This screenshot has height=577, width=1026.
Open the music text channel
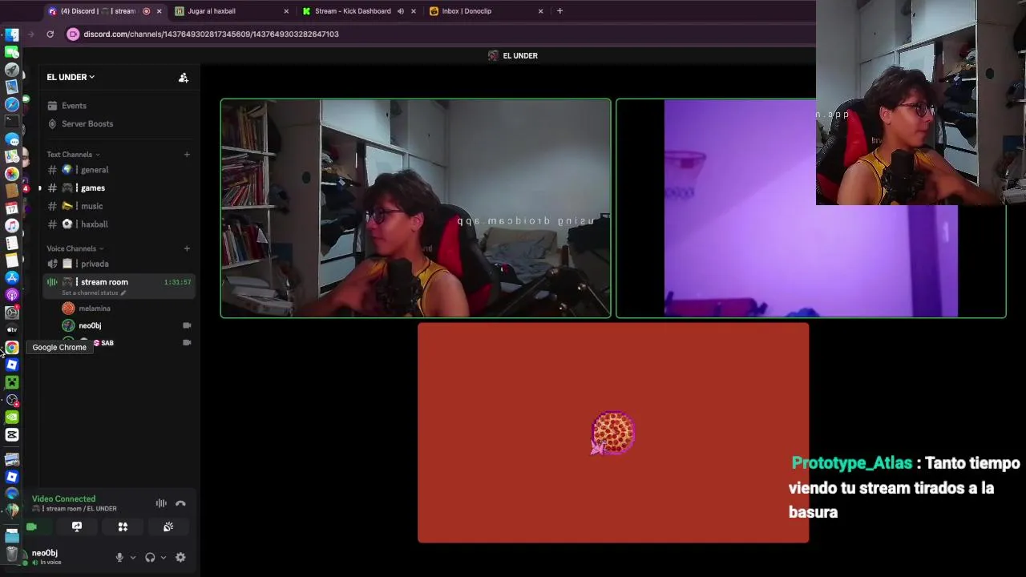click(119, 206)
